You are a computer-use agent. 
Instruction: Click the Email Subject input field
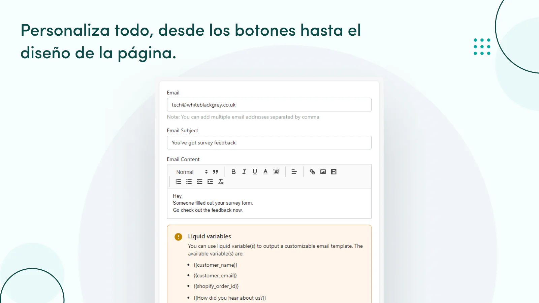[x=269, y=143]
